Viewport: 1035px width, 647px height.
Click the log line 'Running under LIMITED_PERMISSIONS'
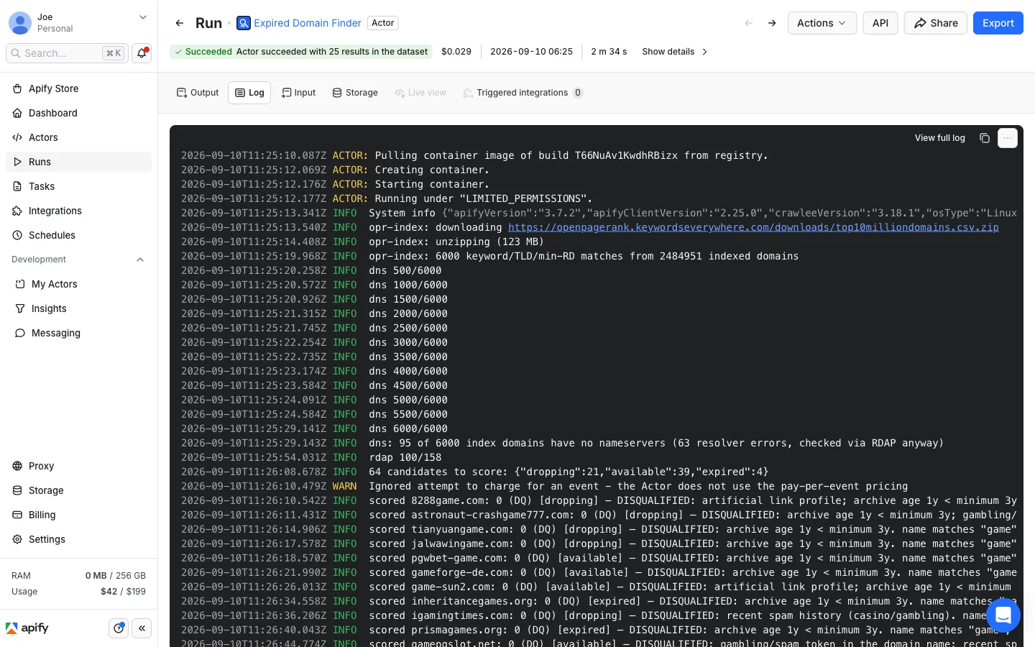[387, 198]
